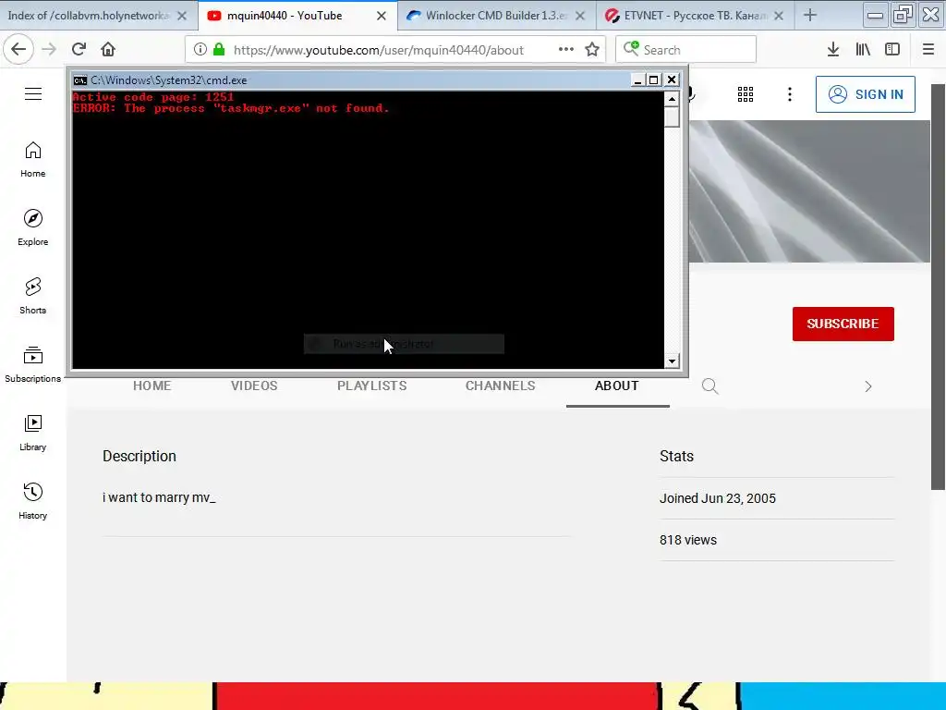The image size is (946, 710).
Task: Bookmark this page with the star icon
Action: click(592, 50)
